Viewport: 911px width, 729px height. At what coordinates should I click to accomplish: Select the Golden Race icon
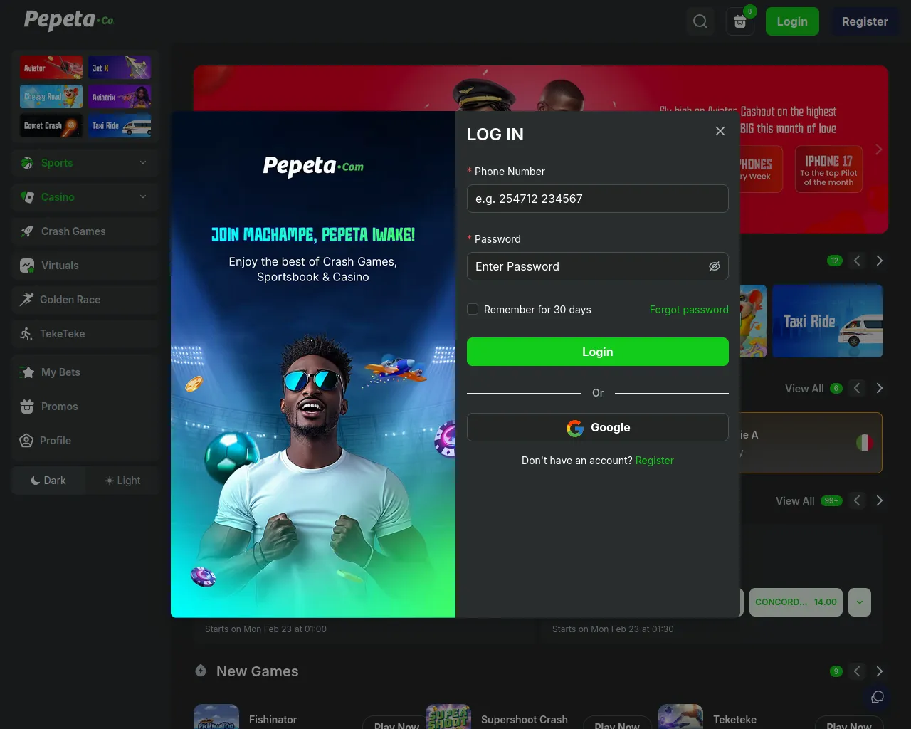27,299
